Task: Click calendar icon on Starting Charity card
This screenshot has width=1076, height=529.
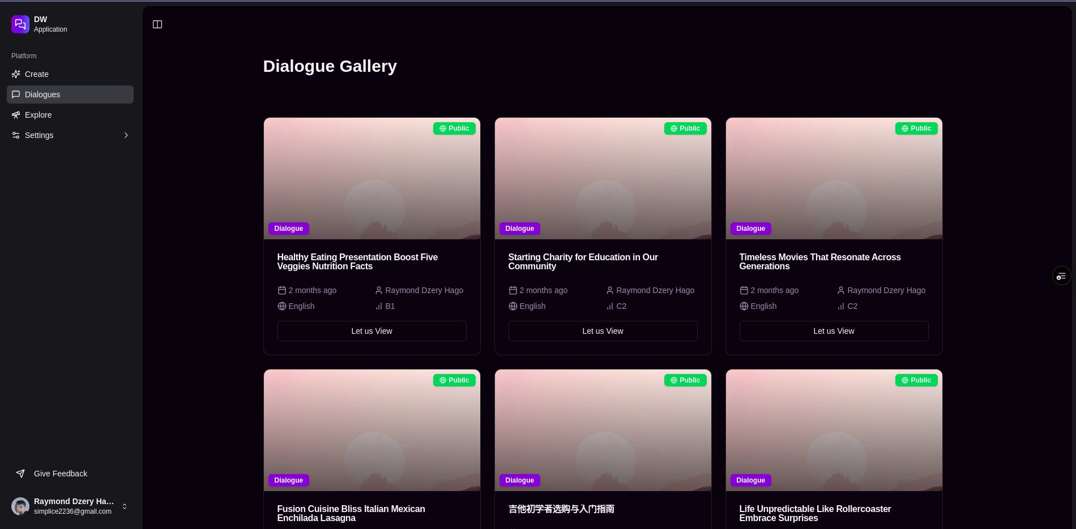Action: (x=513, y=290)
